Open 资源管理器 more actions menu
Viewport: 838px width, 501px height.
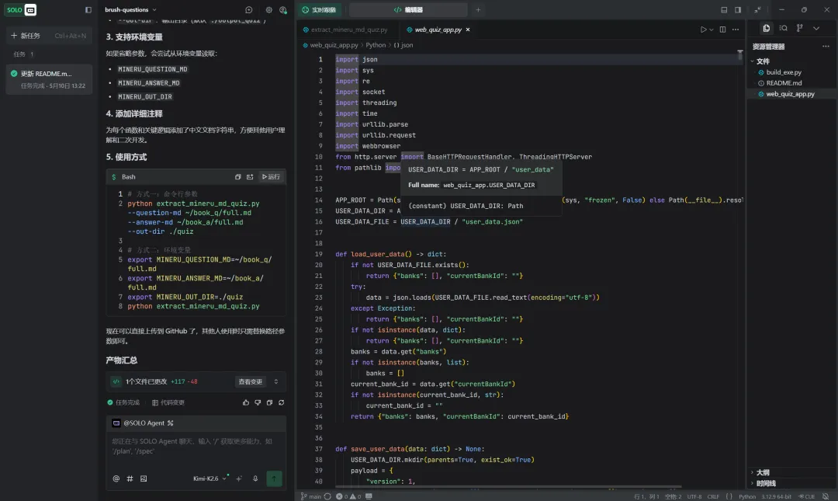click(826, 47)
